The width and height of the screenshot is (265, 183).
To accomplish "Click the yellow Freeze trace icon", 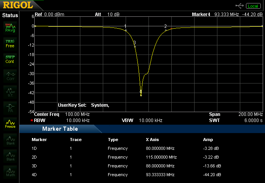I will 10,124.
